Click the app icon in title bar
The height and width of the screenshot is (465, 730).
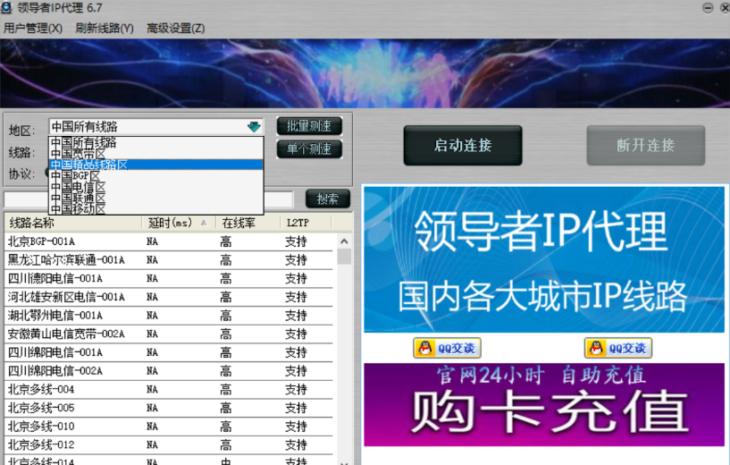(x=6, y=7)
